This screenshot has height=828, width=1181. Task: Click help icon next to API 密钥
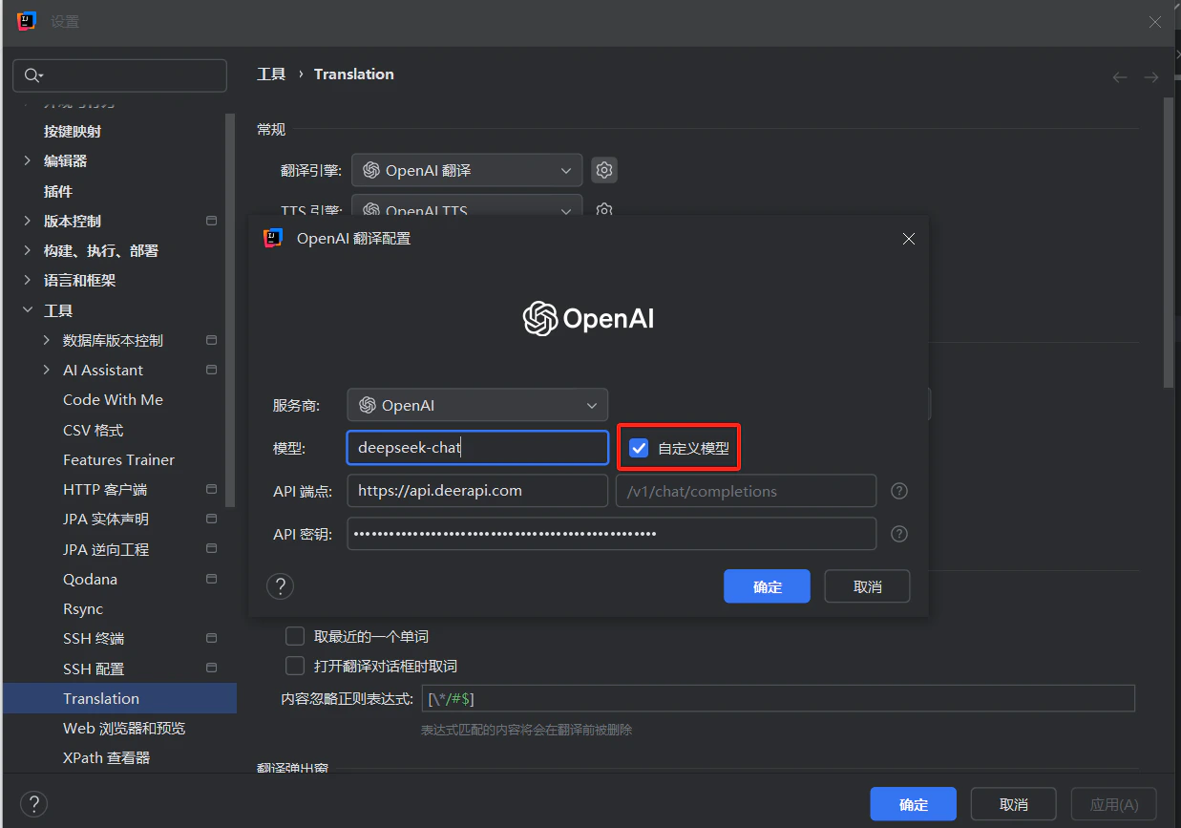point(898,533)
